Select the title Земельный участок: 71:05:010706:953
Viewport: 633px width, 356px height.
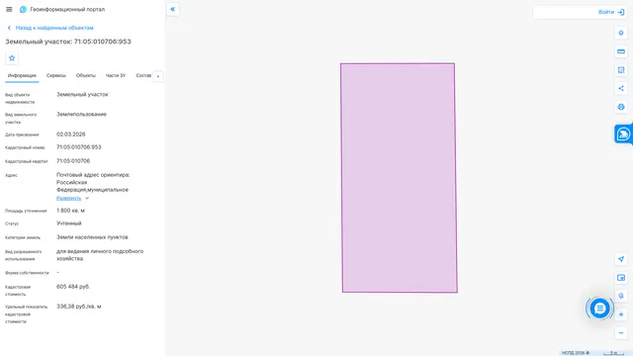click(x=68, y=42)
